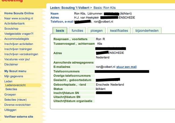Go to Naar www.scouting.nl
The width and height of the screenshot is (175, 123).
pos(19,18)
